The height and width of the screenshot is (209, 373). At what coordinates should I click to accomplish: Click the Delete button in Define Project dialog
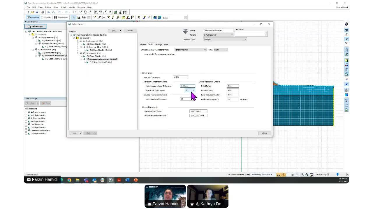click(130, 30)
